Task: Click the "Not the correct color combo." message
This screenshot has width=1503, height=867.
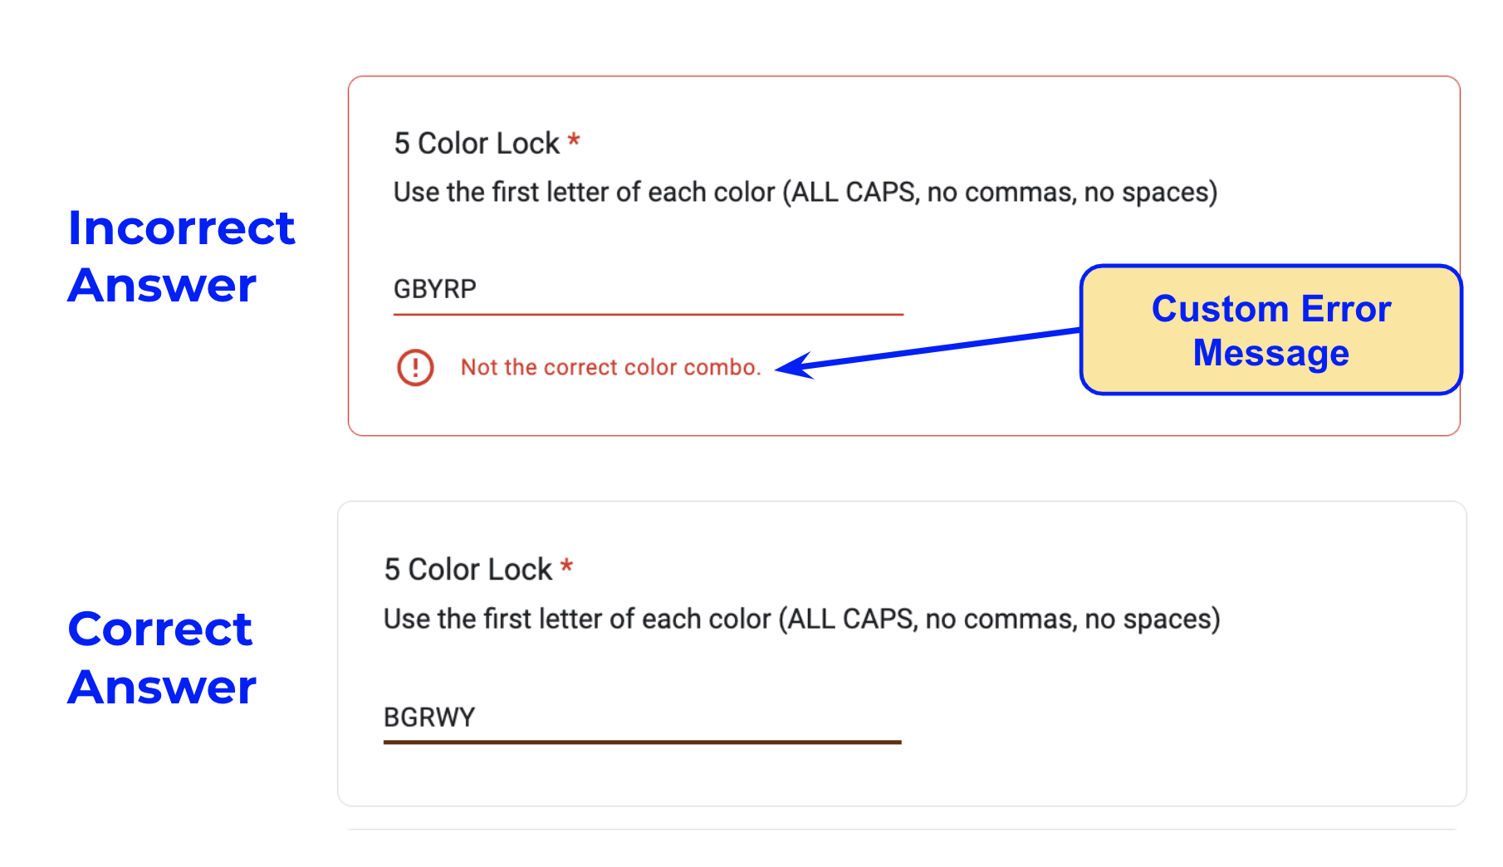Action: (x=610, y=367)
